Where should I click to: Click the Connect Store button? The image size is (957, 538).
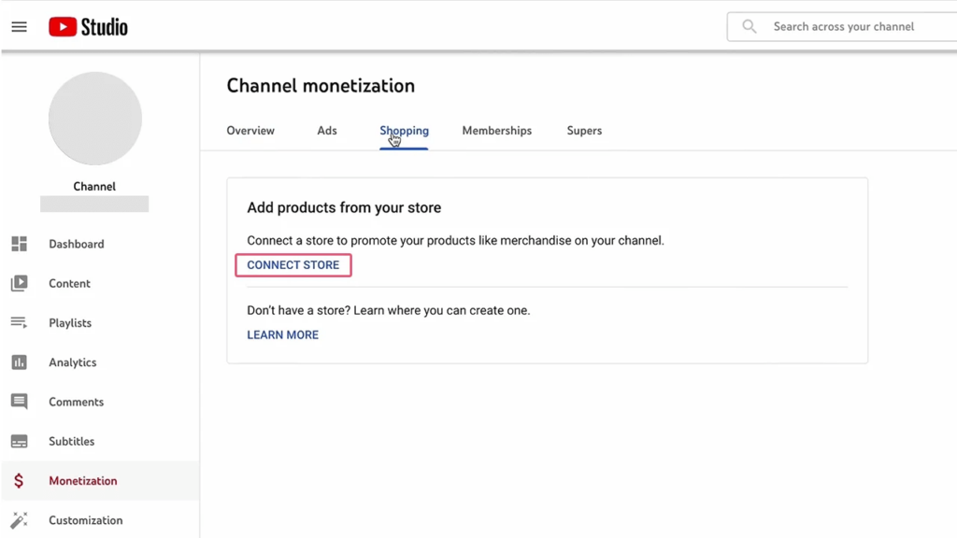293,265
